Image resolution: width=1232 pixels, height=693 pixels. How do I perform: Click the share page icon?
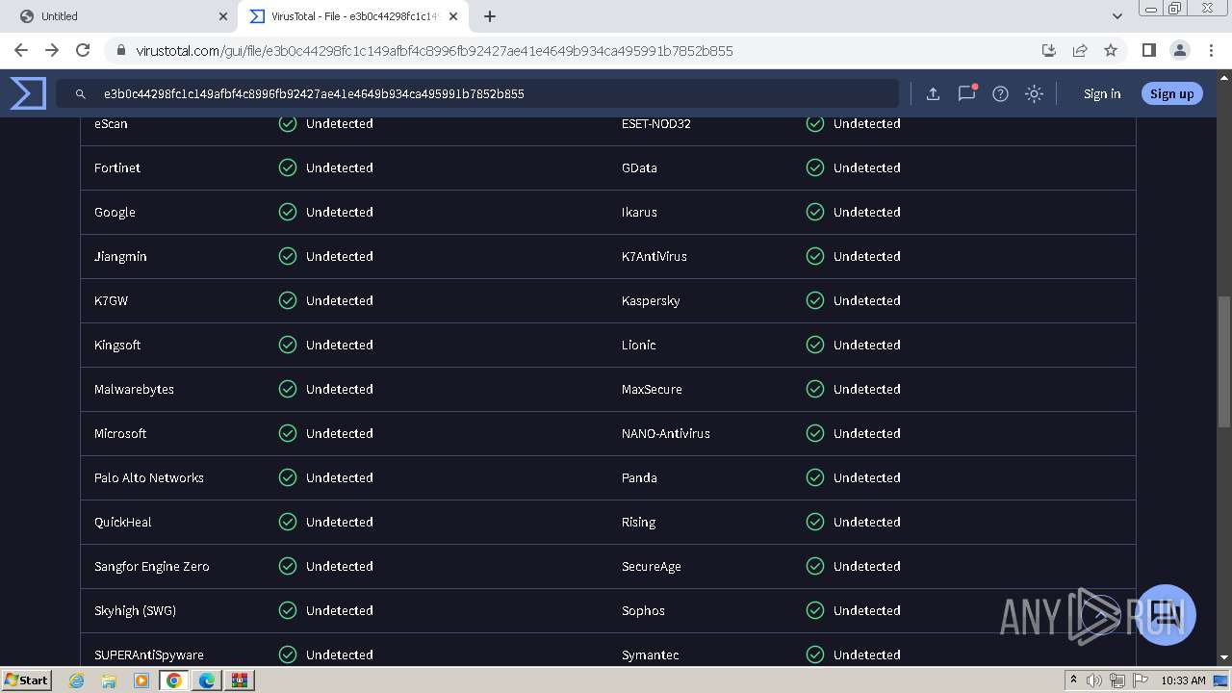coord(1080,50)
